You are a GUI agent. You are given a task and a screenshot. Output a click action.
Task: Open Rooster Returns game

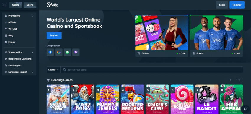click(132, 99)
